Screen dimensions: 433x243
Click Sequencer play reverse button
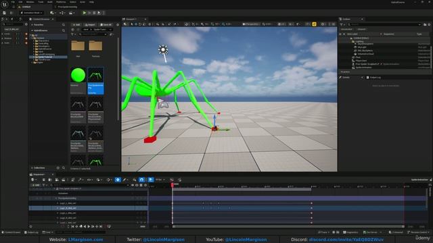85,227
